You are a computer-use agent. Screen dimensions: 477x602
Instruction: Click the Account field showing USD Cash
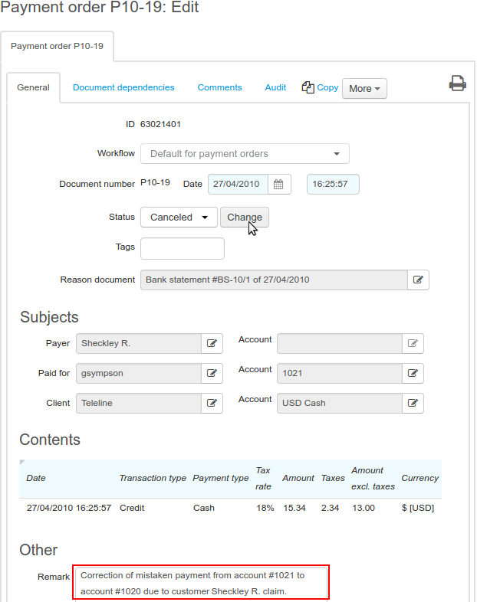click(340, 403)
